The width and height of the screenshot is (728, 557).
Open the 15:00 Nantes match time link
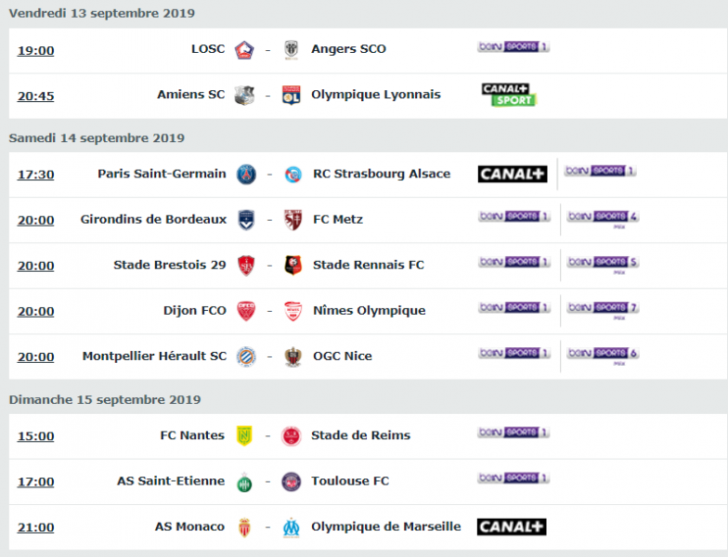(x=35, y=436)
